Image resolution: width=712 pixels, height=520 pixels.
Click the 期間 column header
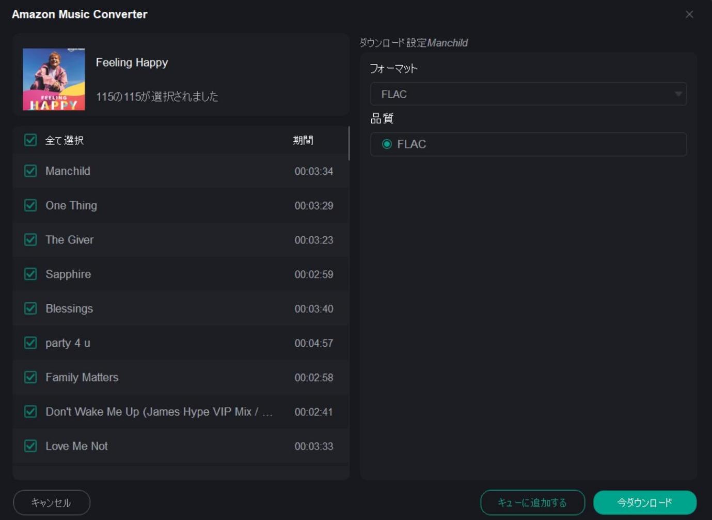303,140
